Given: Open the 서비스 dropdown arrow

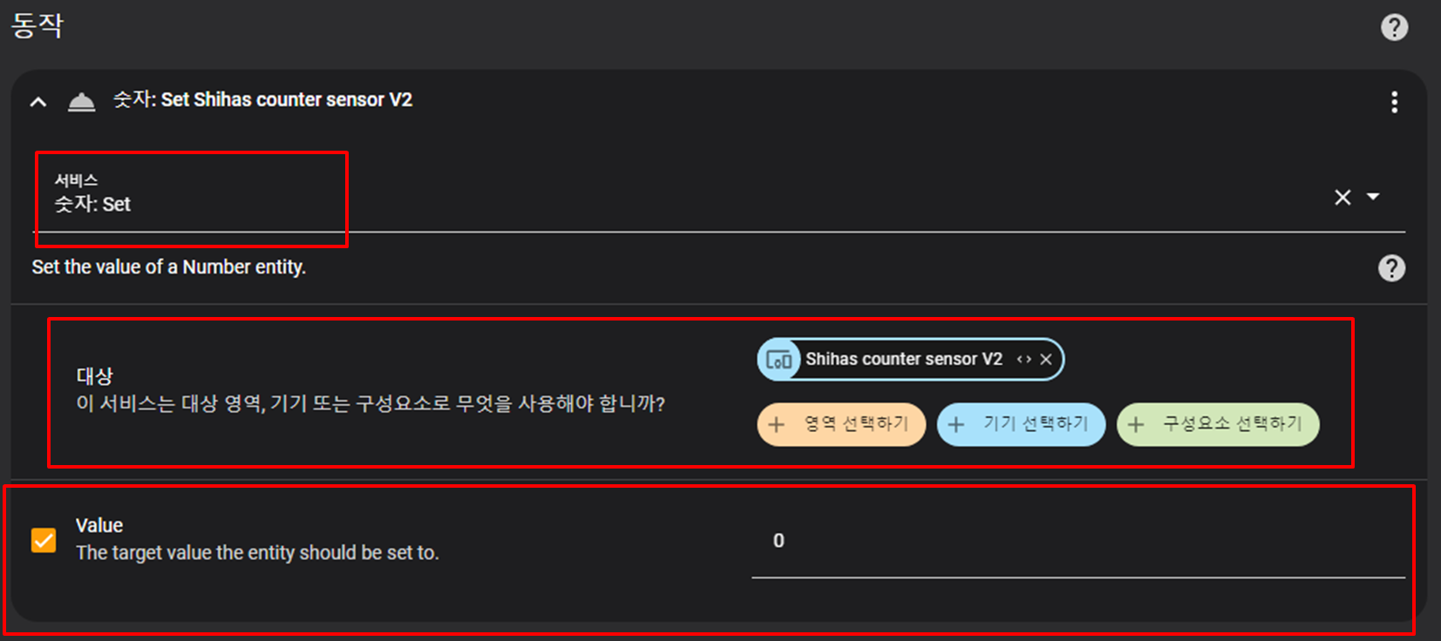Looking at the screenshot, I should point(1373,197).
